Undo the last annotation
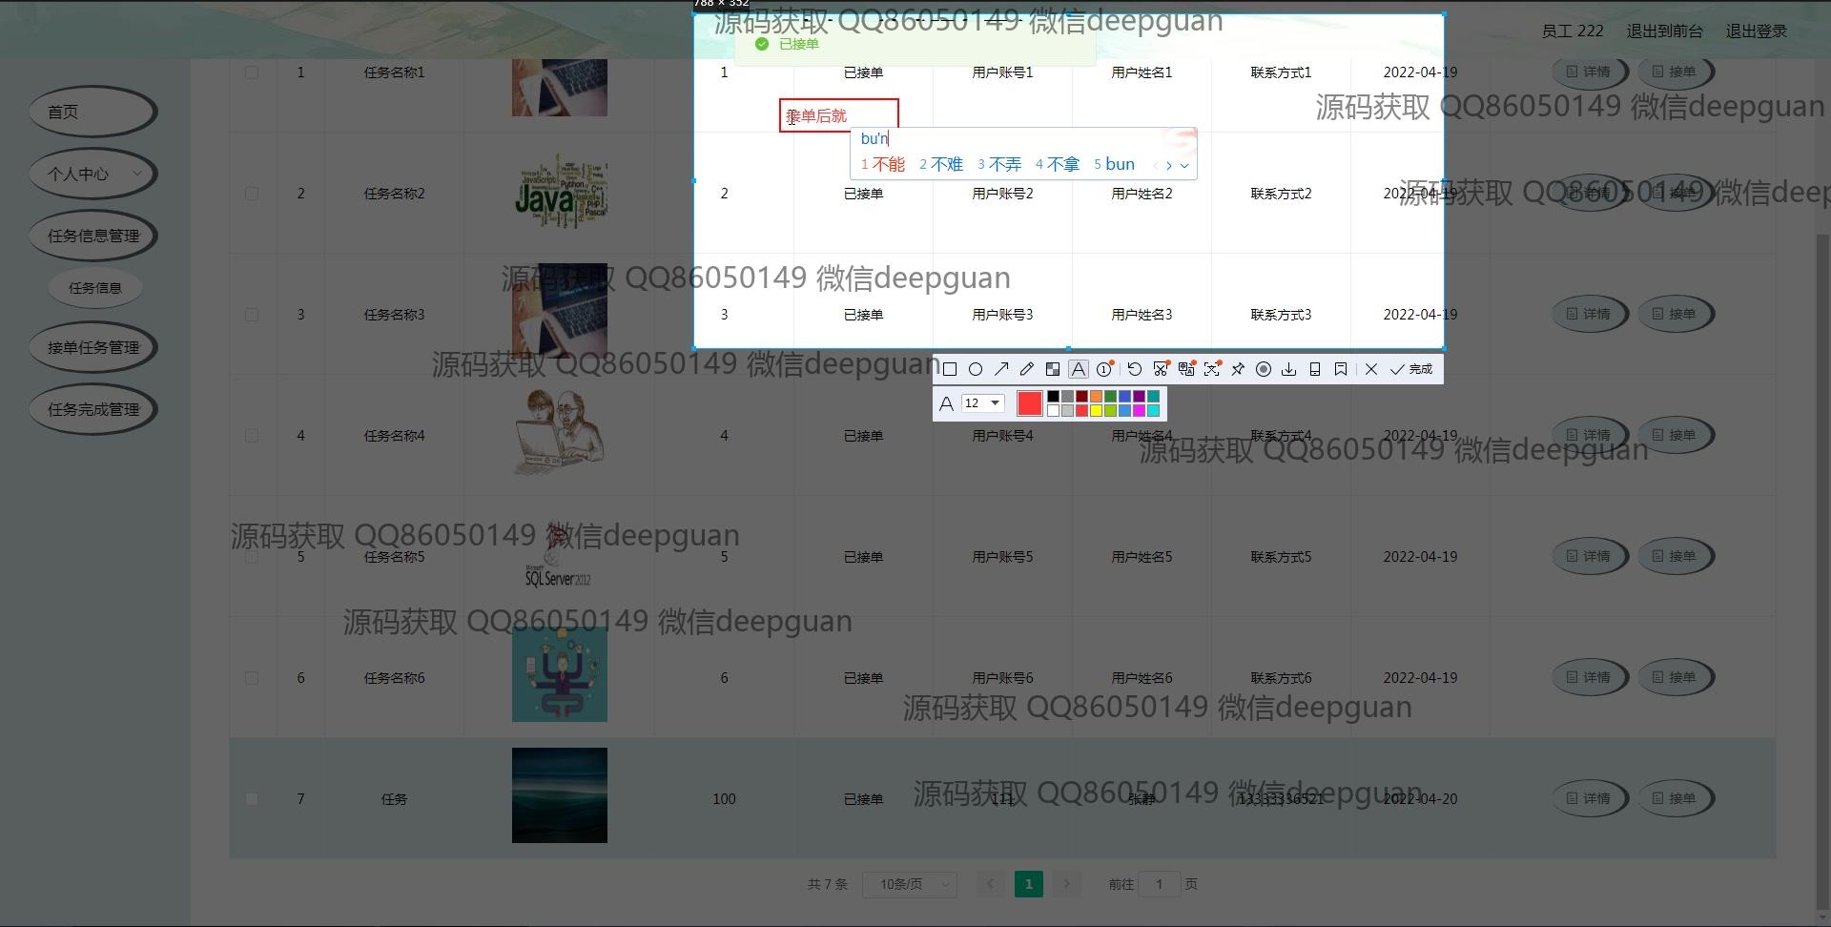This screenshot has height=927, width=1831. tap(1134, 369)
